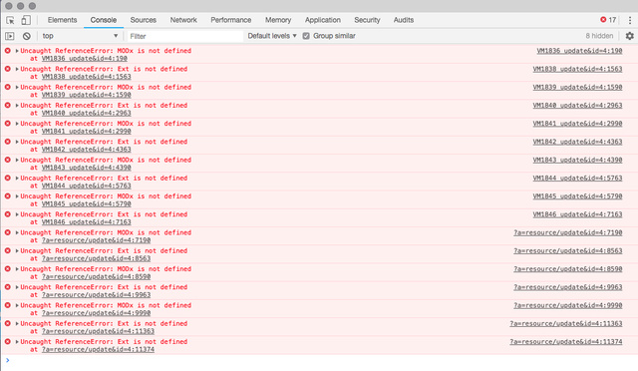Click the 8 hidden messages label
Image resolution: width=638 pixels, height=371 pixels.
point(599,36)
